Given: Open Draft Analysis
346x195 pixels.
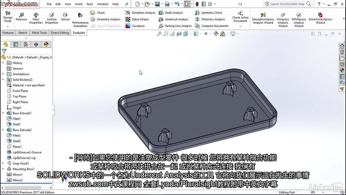Looking at the screenshot, I should click(x=171, y=13).
